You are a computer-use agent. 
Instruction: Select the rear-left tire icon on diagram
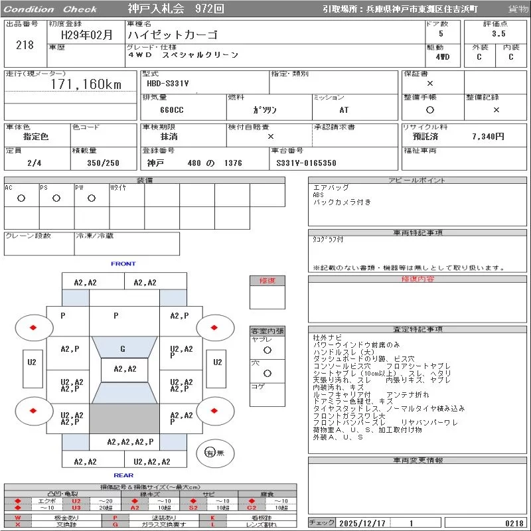pyautogui.click(x=34, y=411)
